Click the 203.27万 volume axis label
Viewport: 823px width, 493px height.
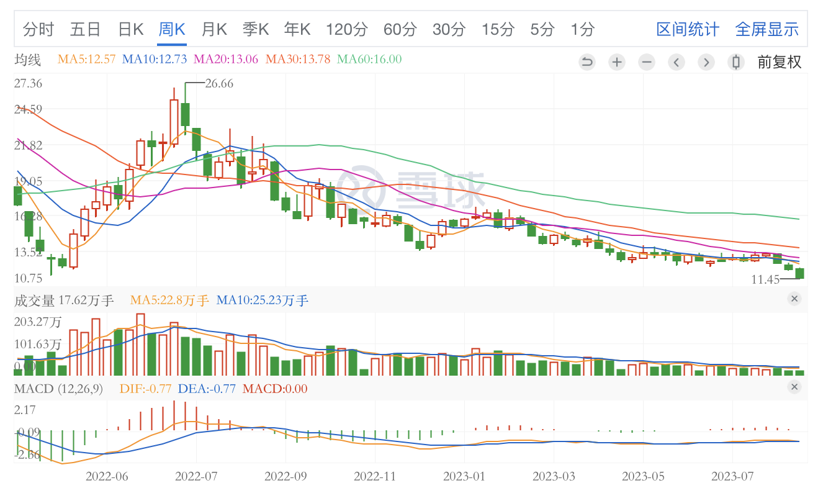point(38,322)
